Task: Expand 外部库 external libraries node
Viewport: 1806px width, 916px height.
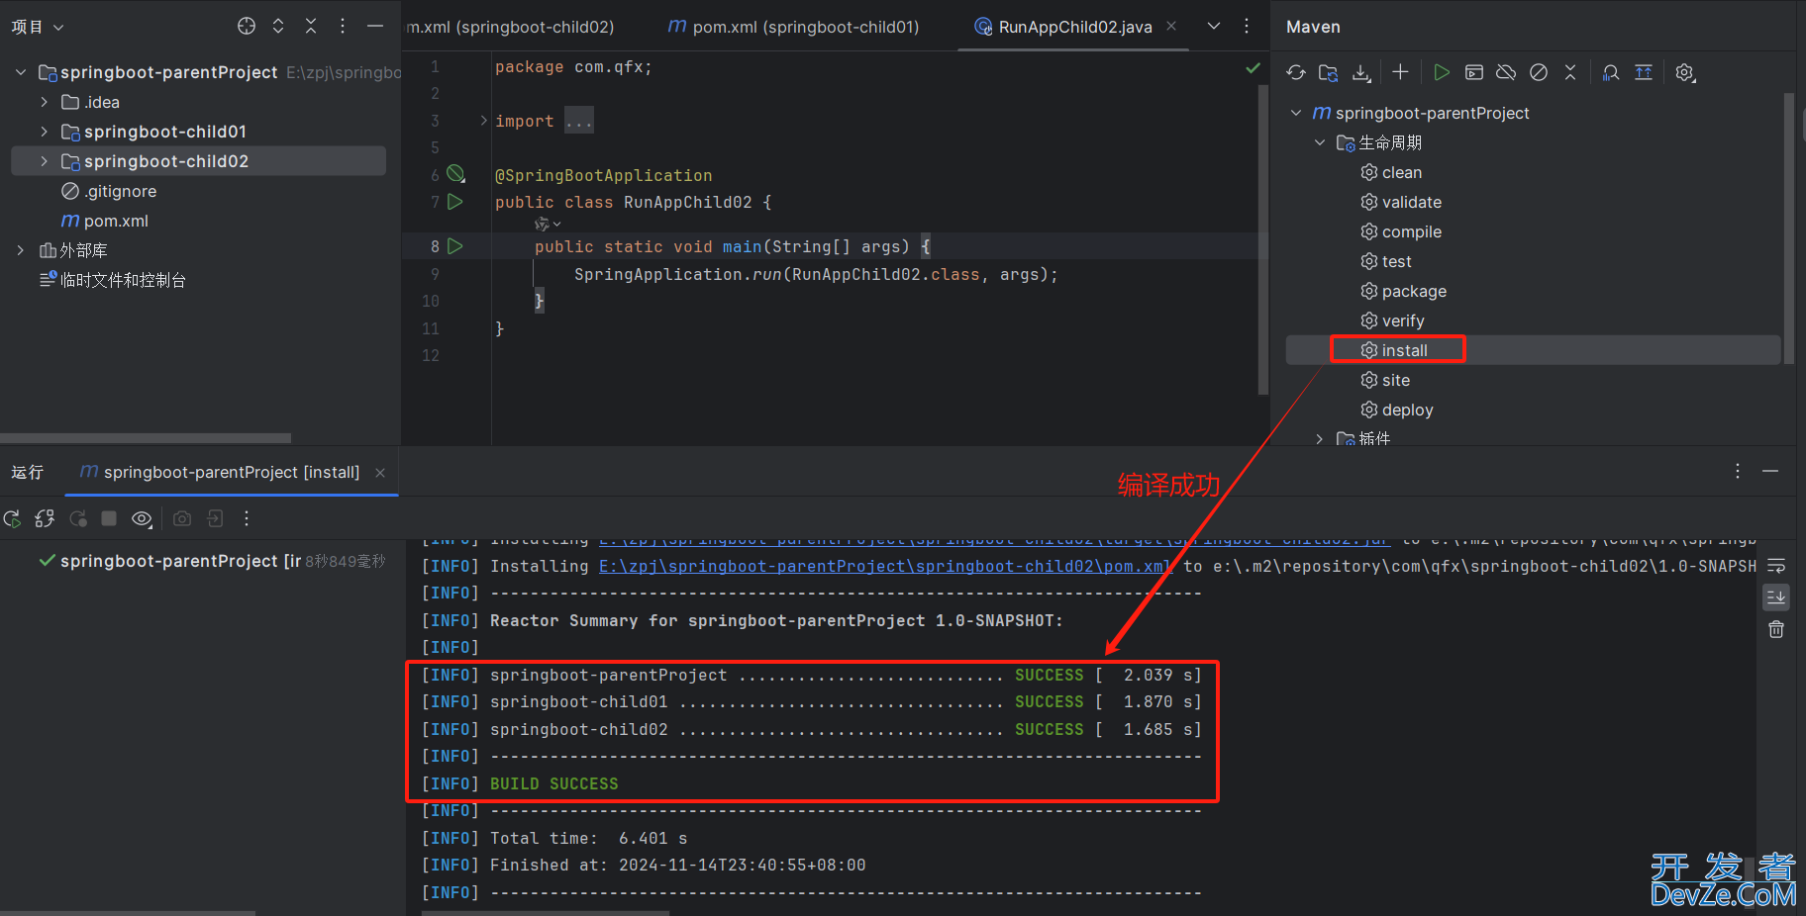Action: pyautogui.click(x=21, y=250)
